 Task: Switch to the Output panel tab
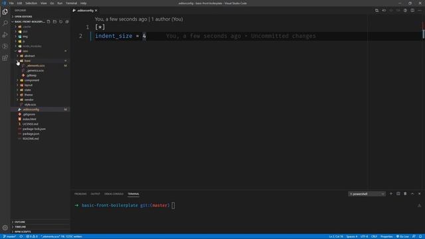tap(96, 194)
